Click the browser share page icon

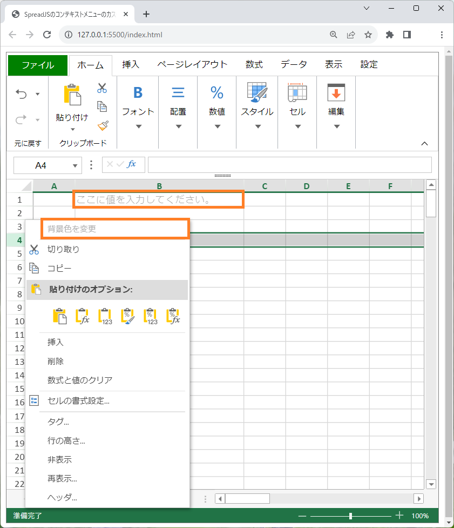pos(351,35)
